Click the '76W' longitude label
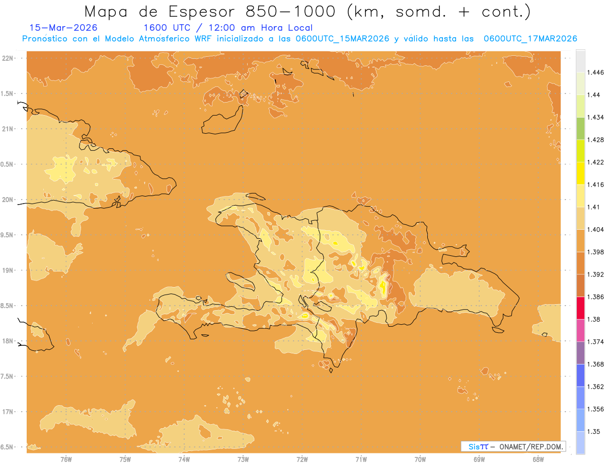Image resolution: width=604 pixels, height=466 pixels. click(x=66, y=459)
